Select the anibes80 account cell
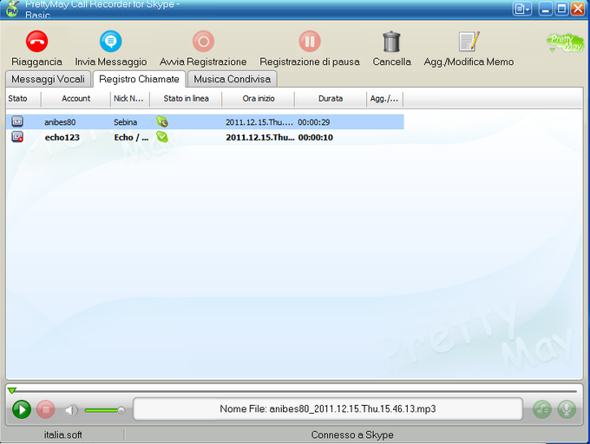590x444 pixels. [x=60, y=122]
